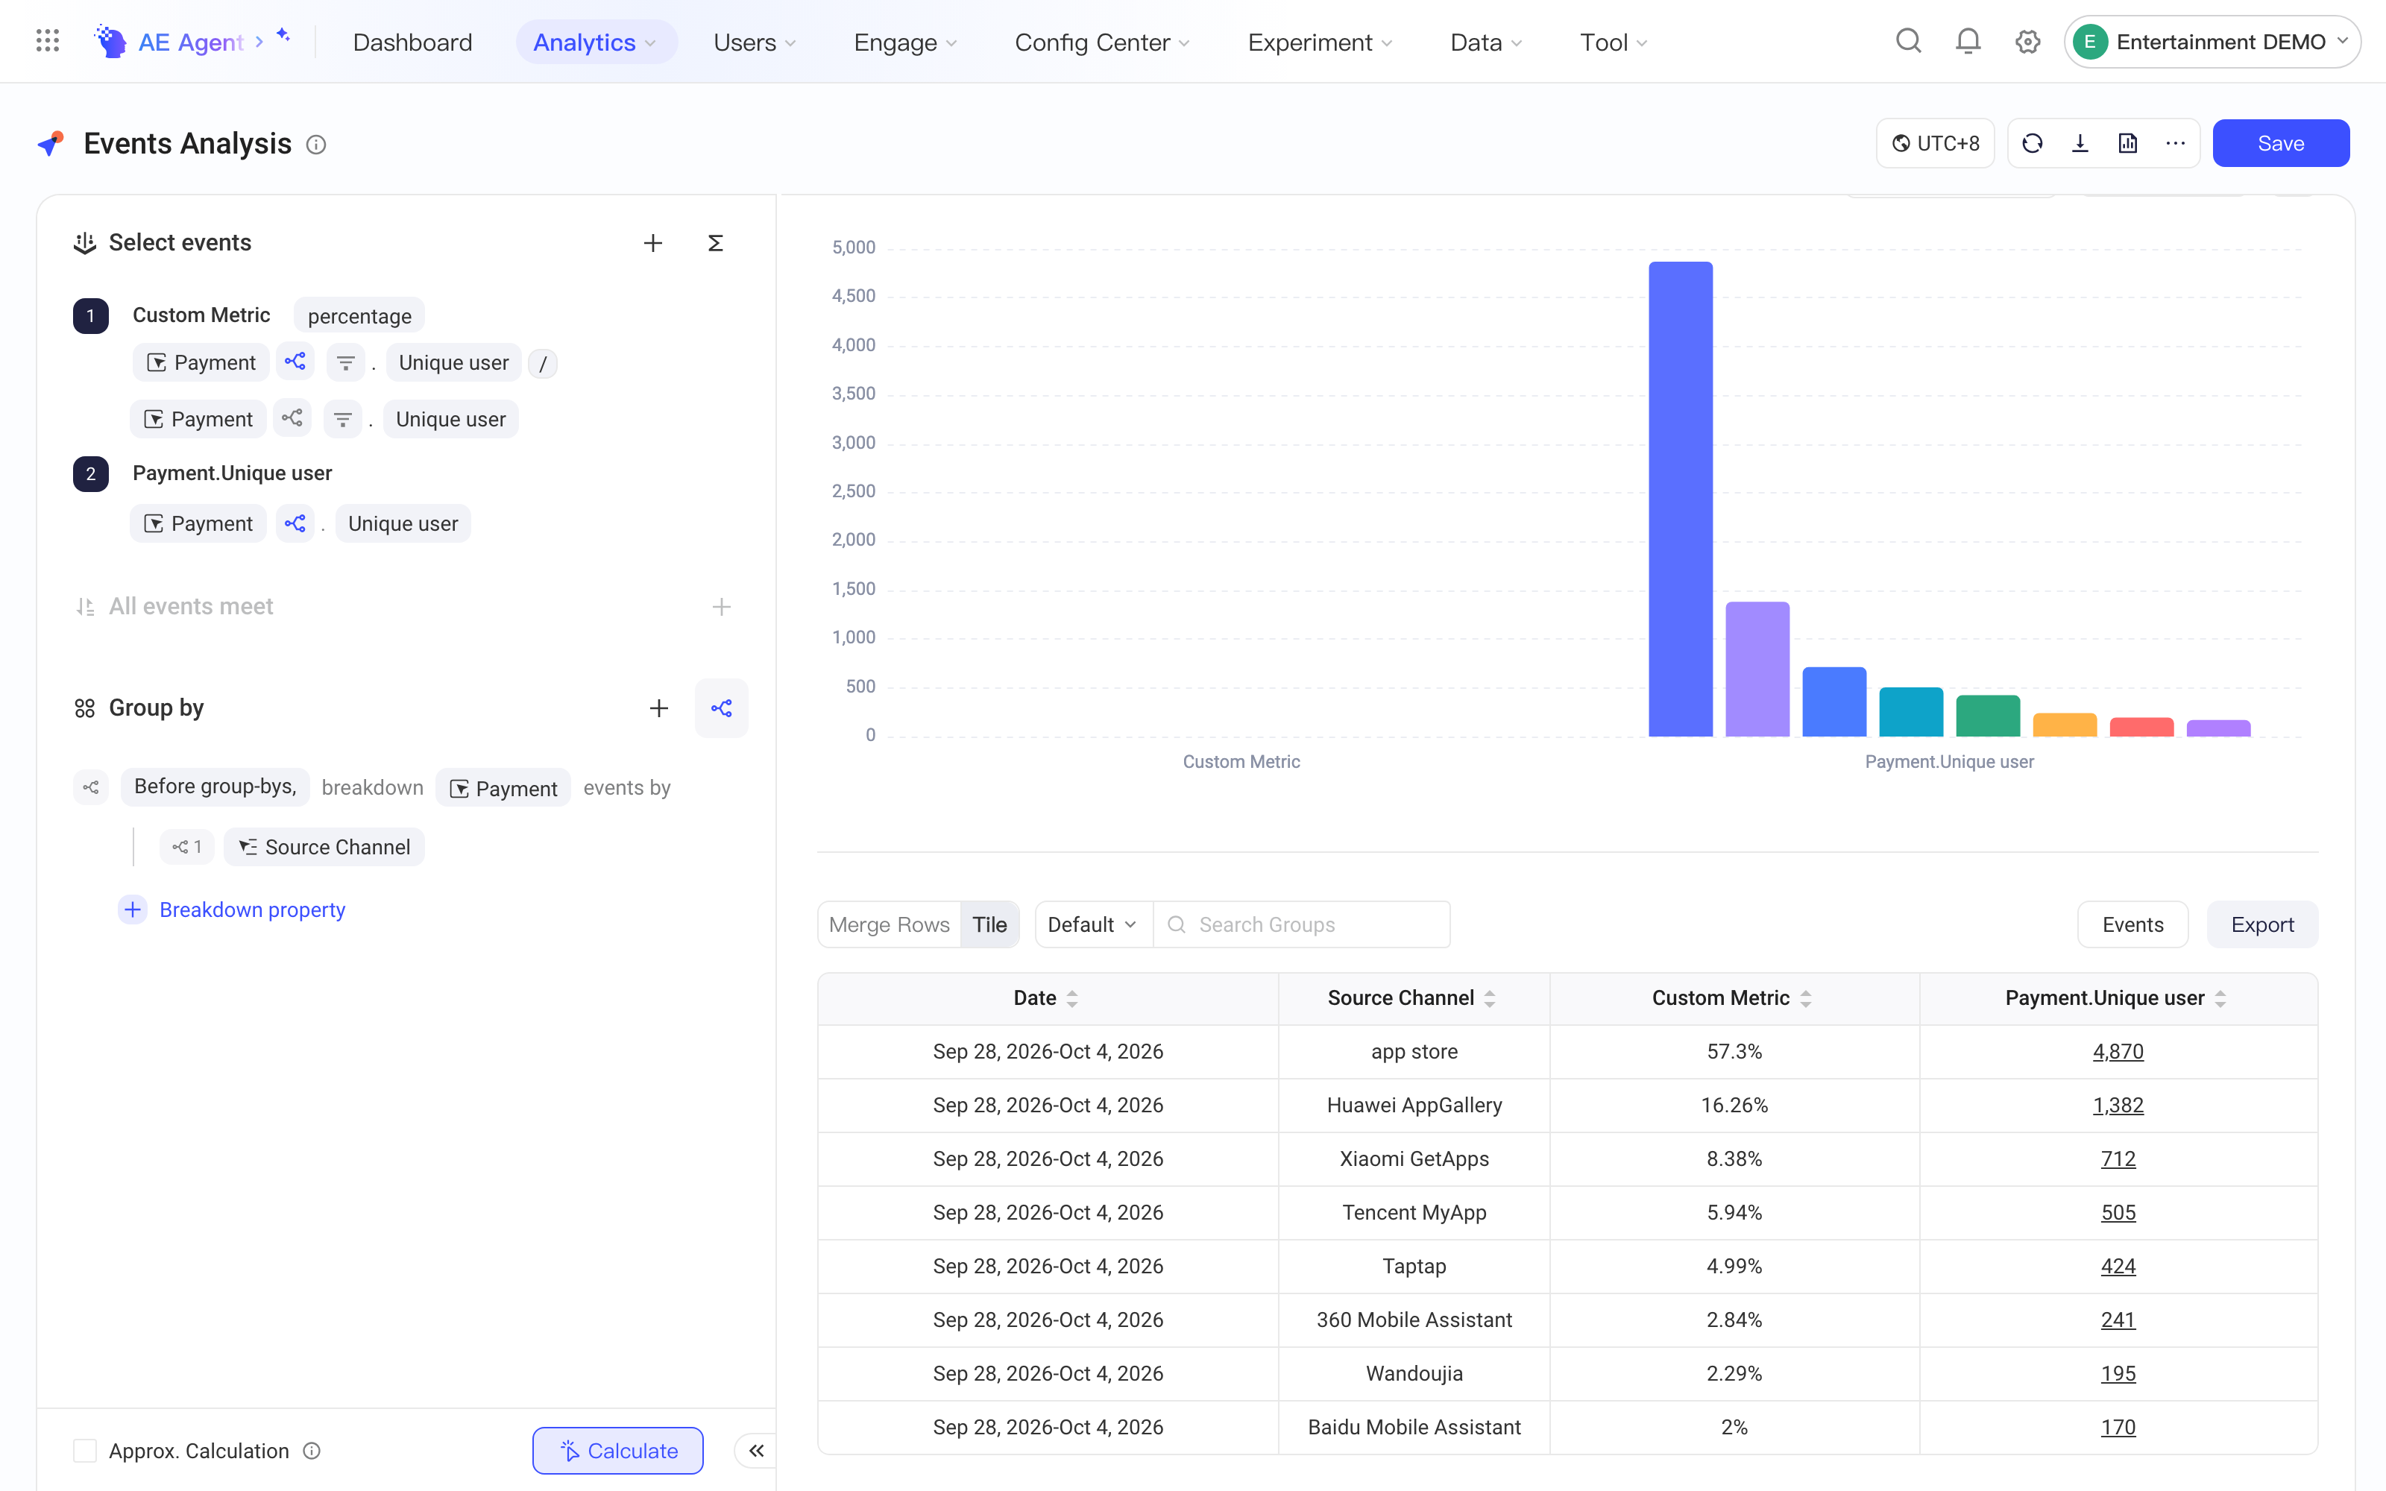This screenshot has height=1491, width=2386.
Task: Select the Tile view toggle
Action: point(989,925)
